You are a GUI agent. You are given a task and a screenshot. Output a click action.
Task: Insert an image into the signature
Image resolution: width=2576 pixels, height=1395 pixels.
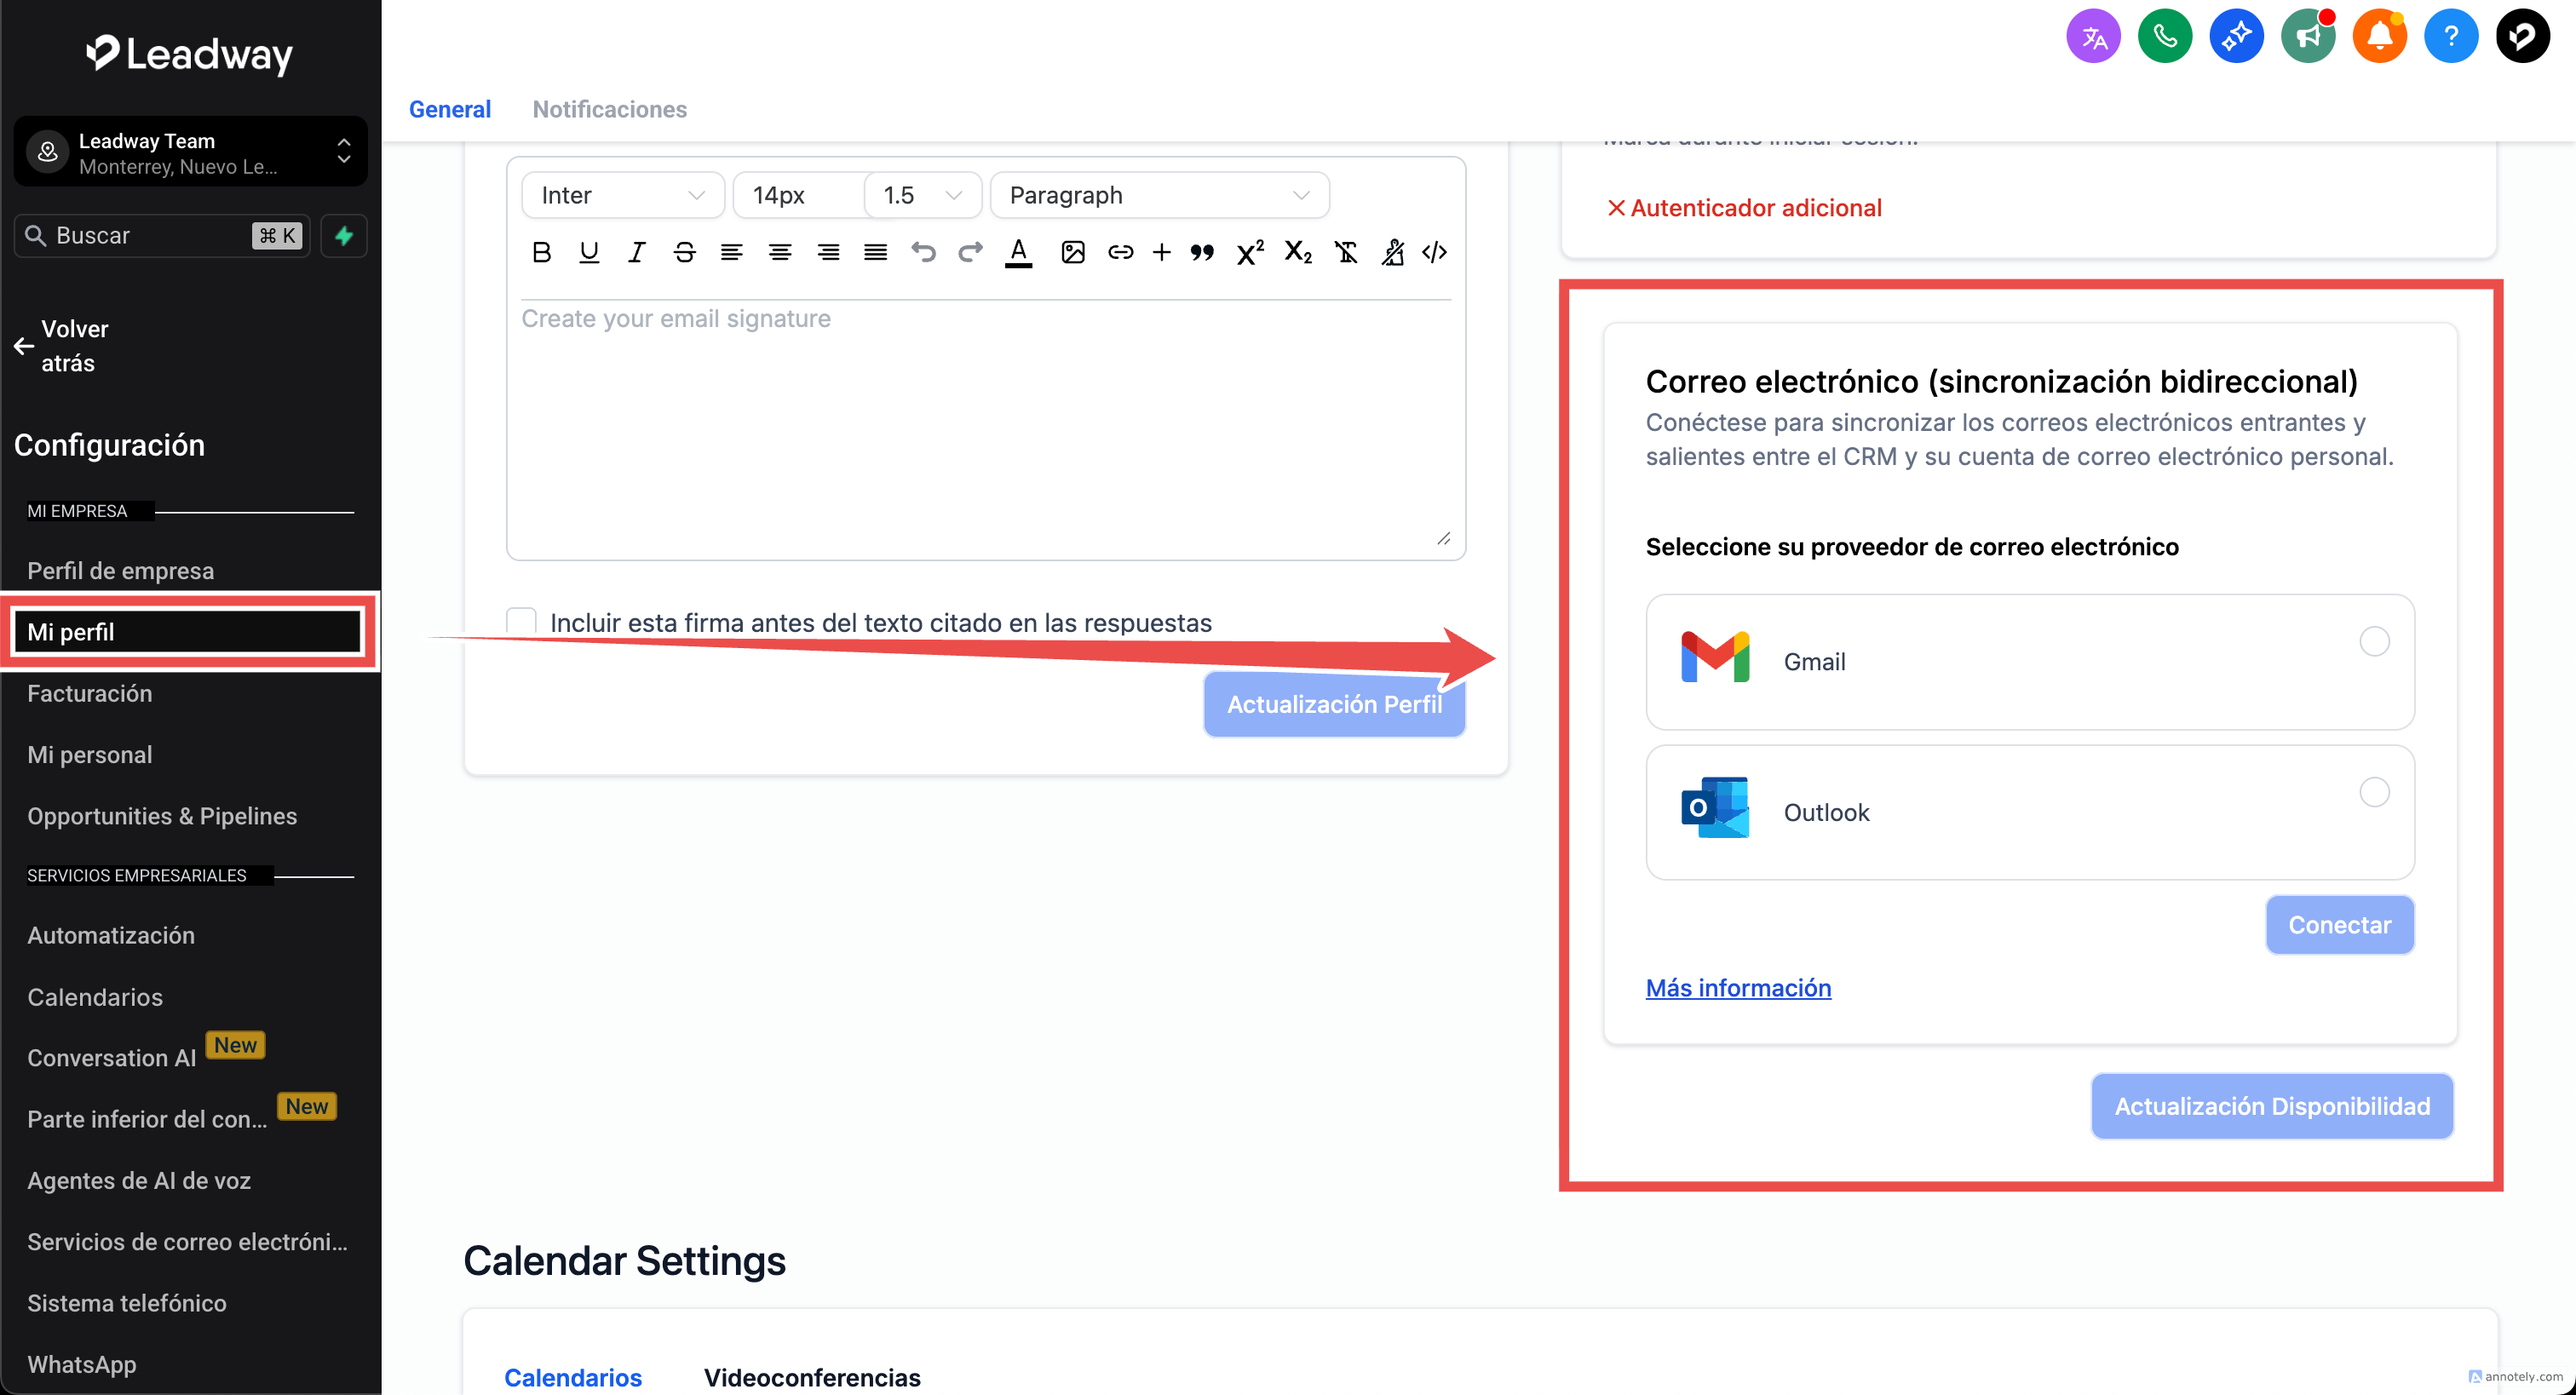[x=1072, y=252]
